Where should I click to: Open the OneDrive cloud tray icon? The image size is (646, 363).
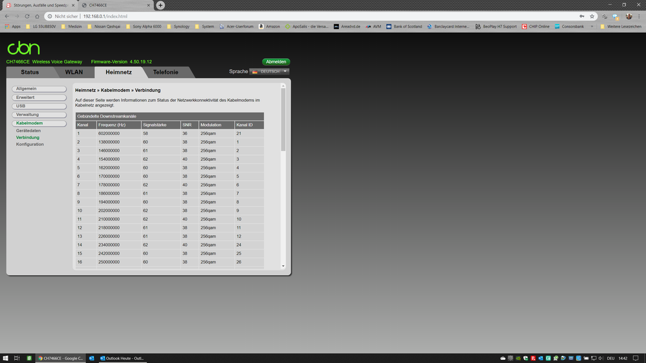pos(502,358)
